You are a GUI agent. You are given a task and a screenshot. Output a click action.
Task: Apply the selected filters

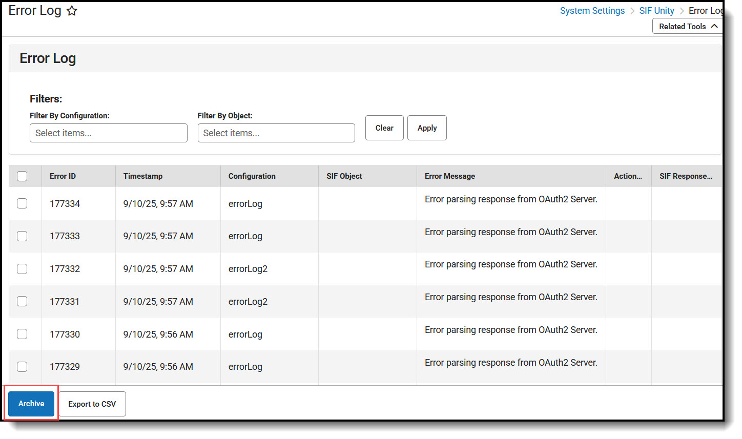pos(427,128)
